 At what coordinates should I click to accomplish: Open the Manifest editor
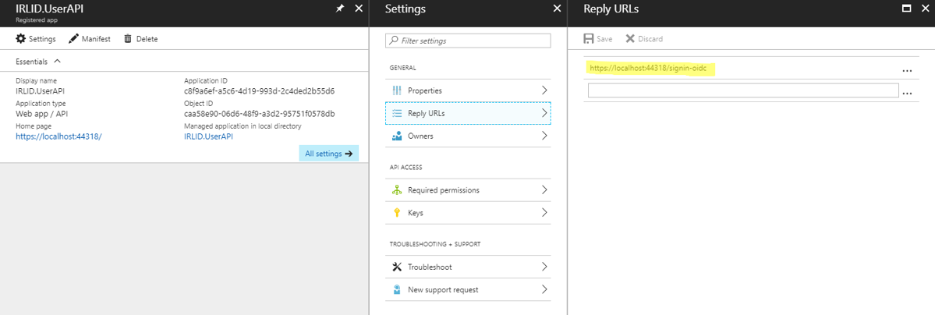90,39
